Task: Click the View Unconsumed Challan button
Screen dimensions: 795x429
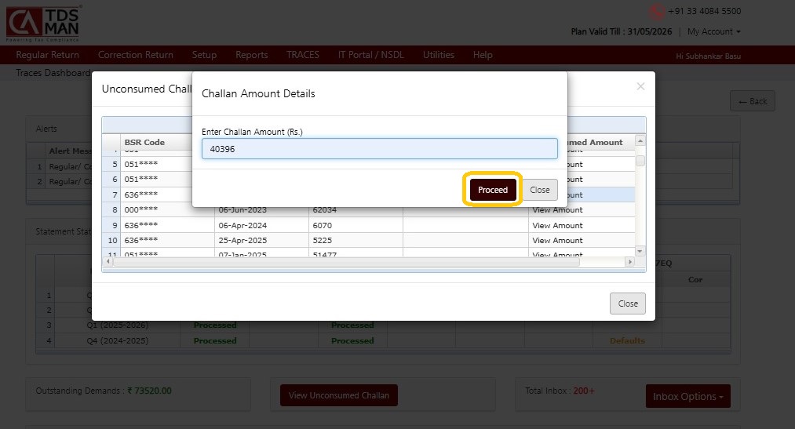Action: click(x=338, y=395)
